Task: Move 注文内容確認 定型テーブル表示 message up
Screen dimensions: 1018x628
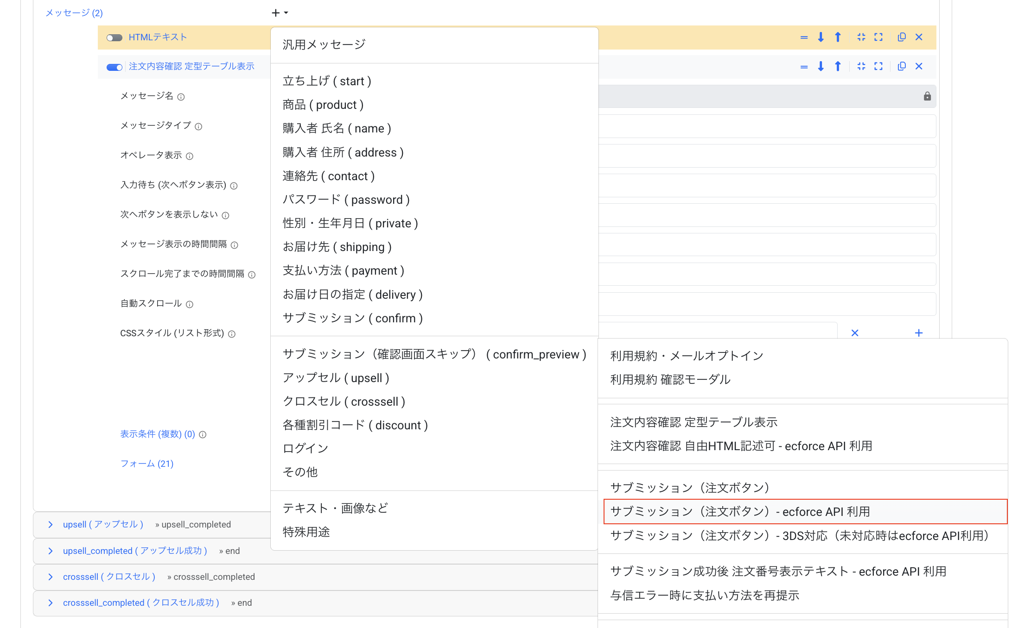Action: [x=838, y=66]
